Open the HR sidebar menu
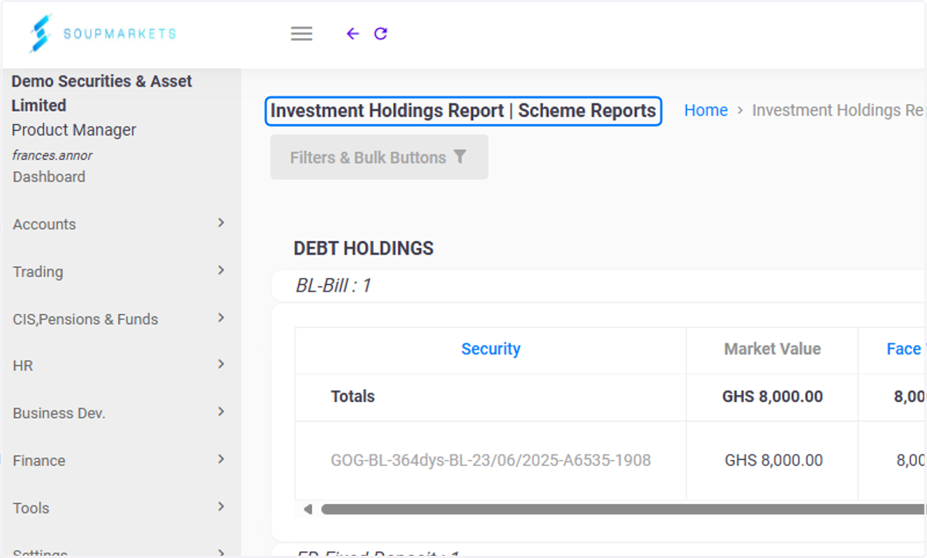 pyautogui.click(x=120, y=366)
